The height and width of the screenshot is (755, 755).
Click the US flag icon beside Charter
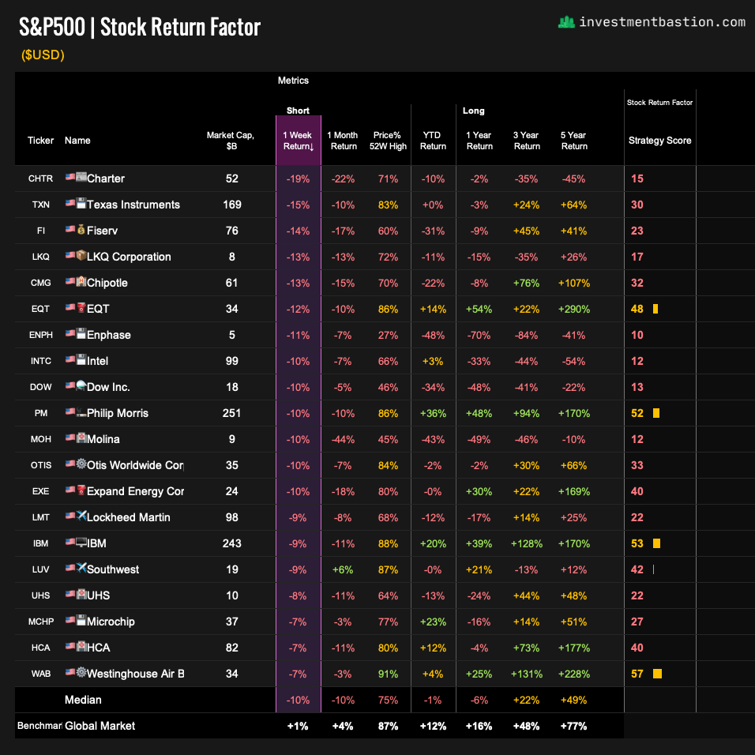pyautogui.click(x=70, y=177)
